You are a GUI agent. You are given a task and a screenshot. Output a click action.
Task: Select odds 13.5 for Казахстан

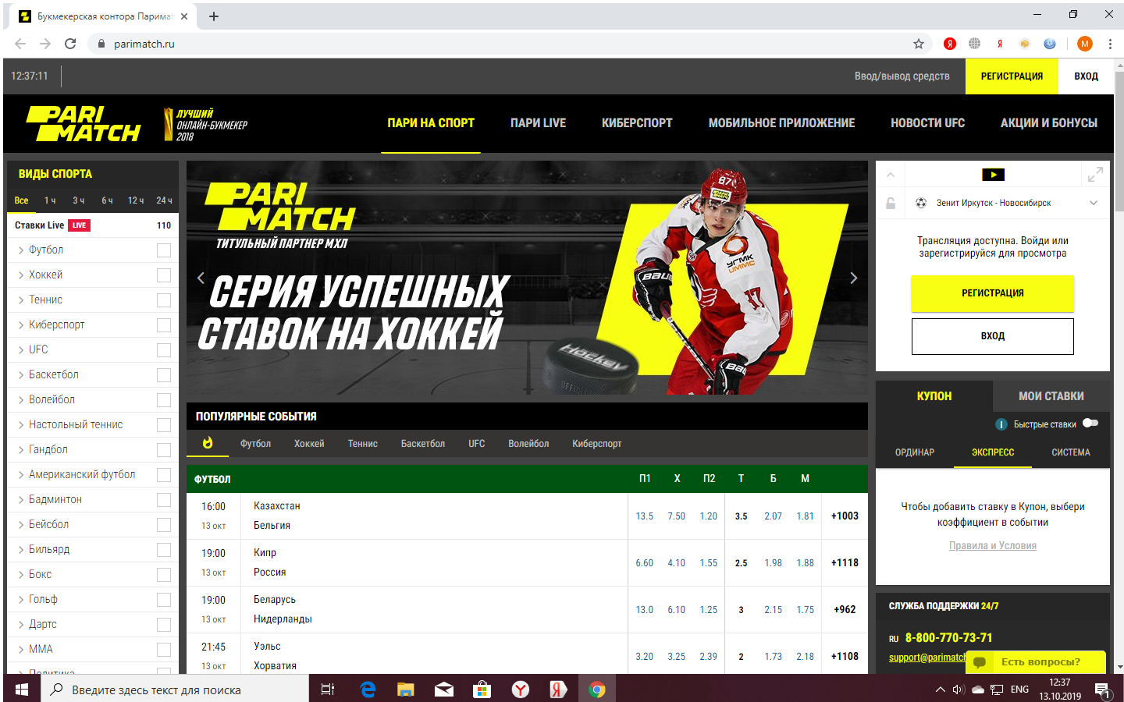point(645,516)
